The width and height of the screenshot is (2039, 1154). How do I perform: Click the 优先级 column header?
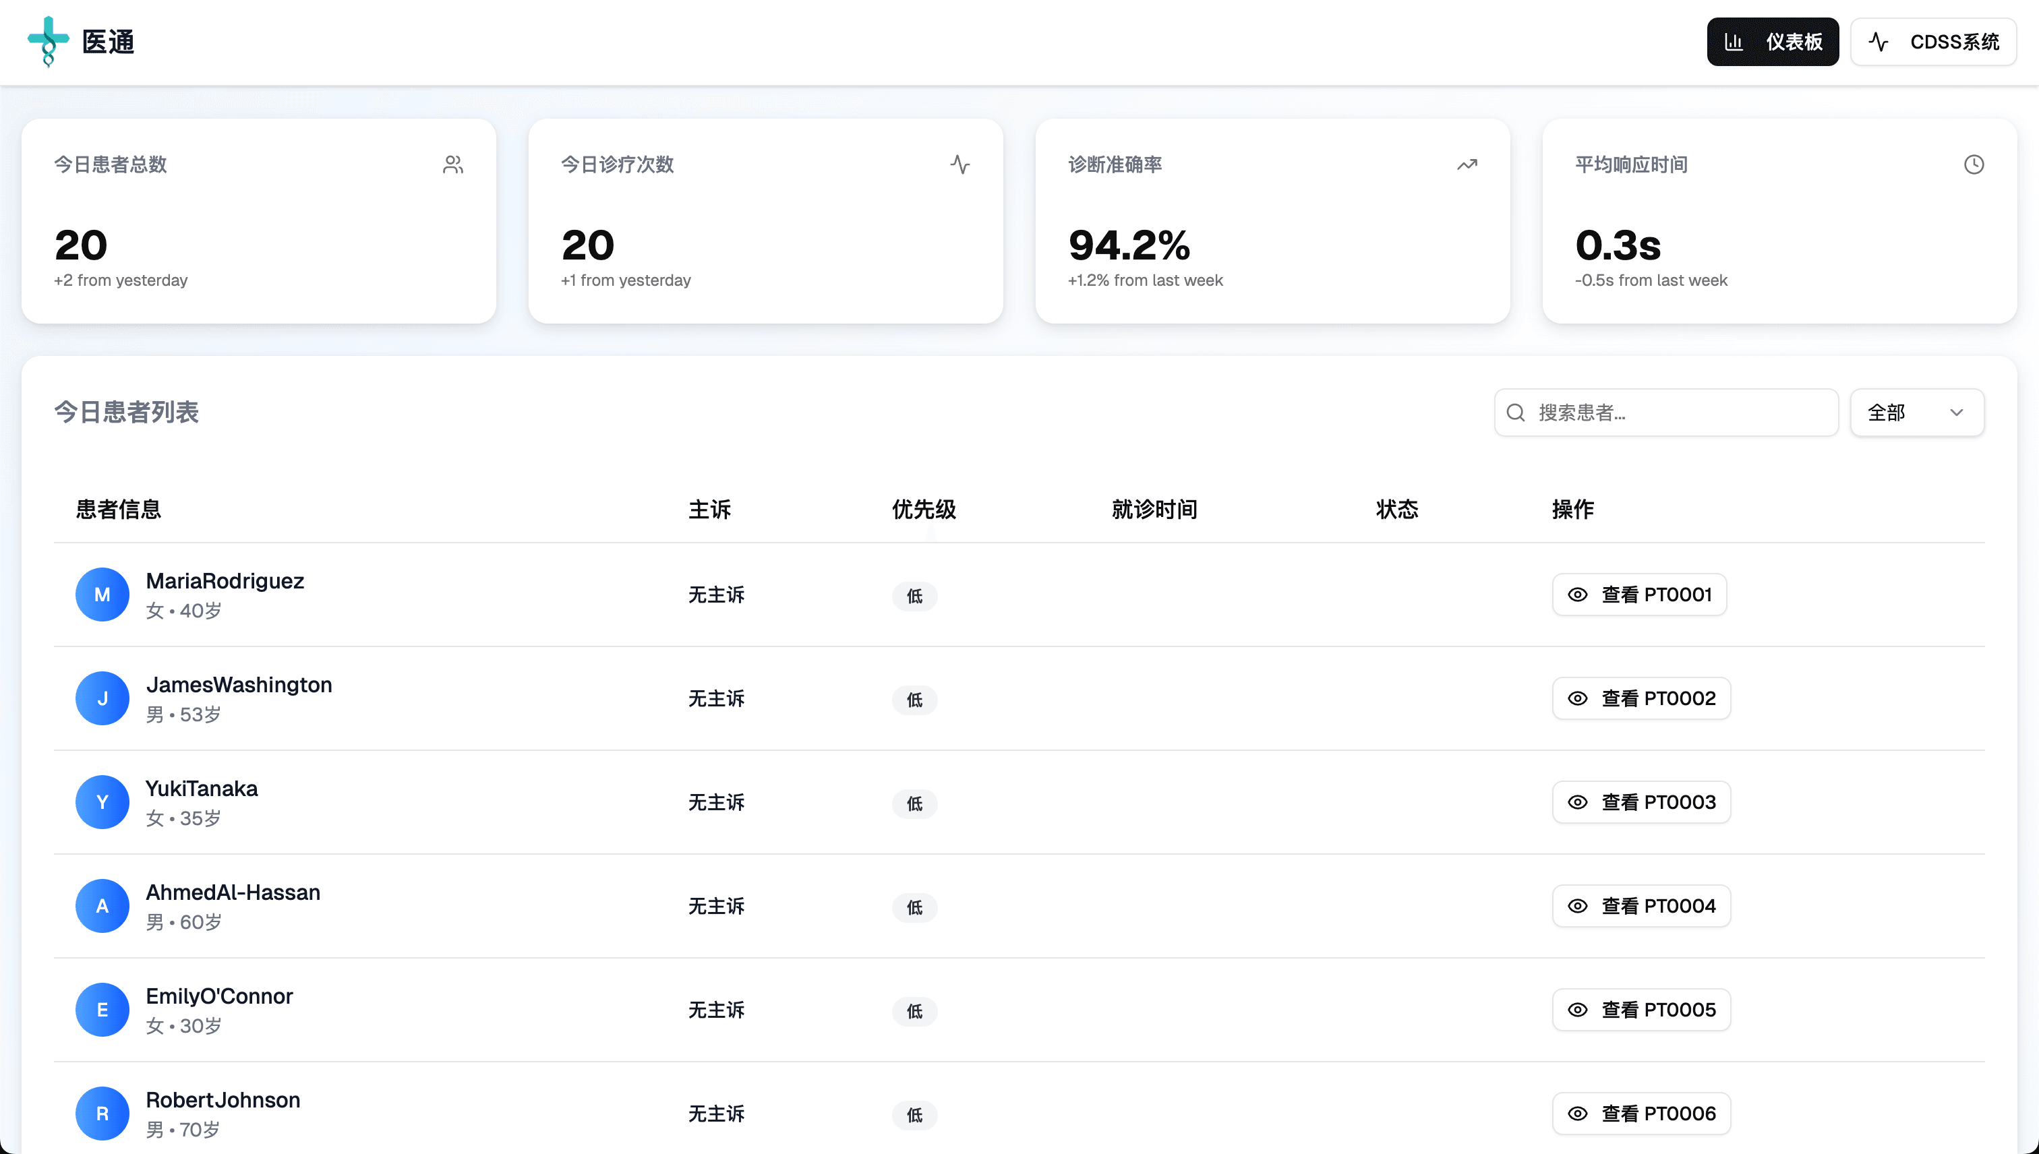[924, 510]
